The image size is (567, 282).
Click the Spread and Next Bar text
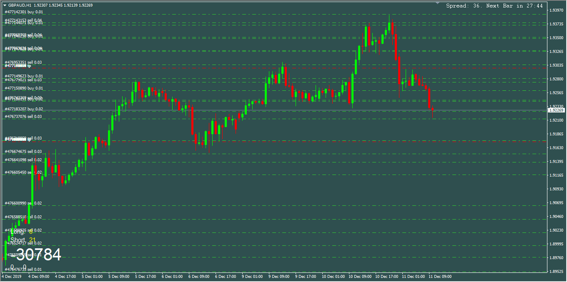(494, 6)
